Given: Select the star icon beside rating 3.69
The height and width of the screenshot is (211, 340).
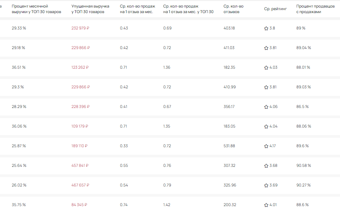Looking at the screenshot, I should click(x=266, y=185).
